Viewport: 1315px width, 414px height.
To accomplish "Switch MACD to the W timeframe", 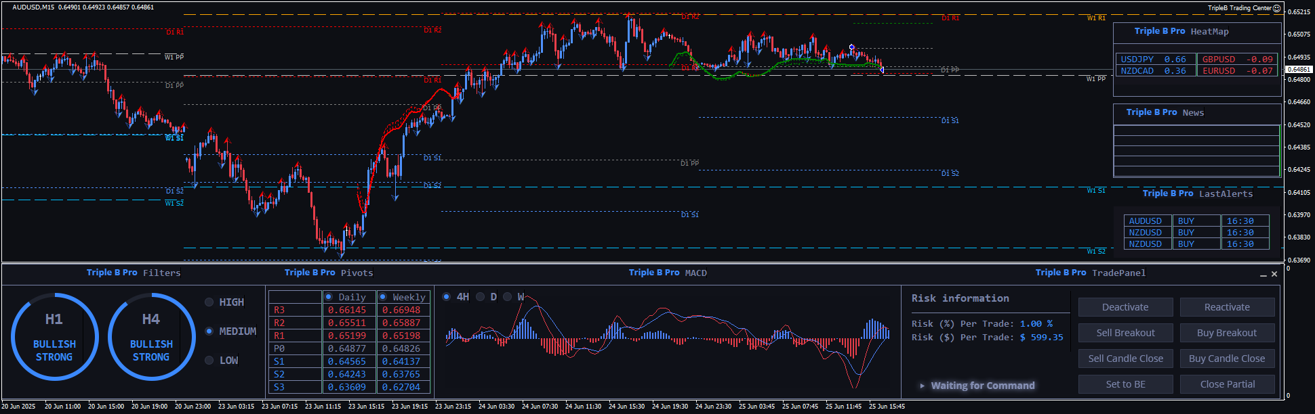I will (507, 297).
